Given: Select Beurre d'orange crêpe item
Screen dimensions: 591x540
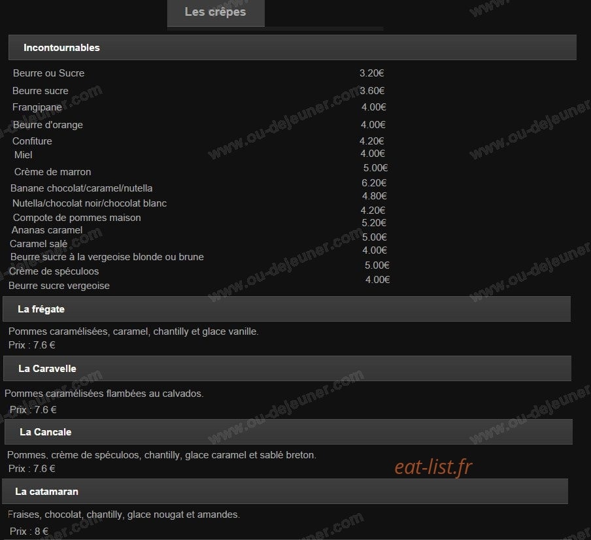Looking at the screenshot, I should [x=48, y=125].
